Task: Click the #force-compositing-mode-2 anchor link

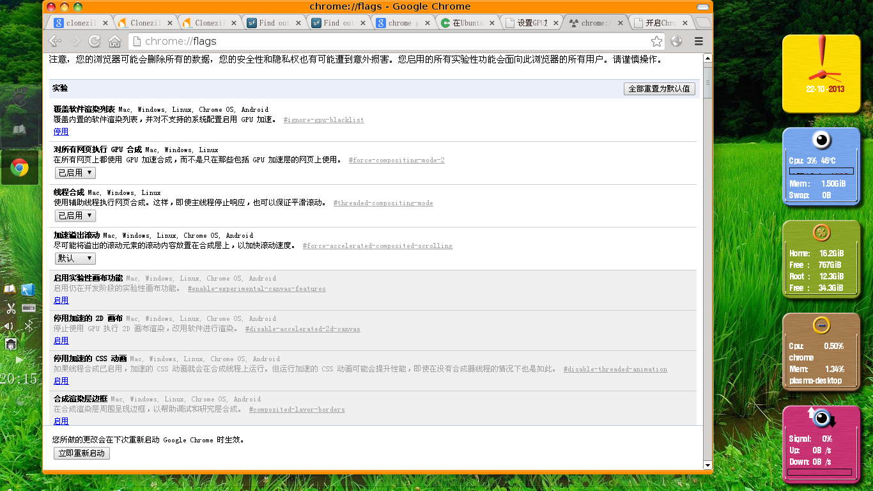Action: pos(397,160)
